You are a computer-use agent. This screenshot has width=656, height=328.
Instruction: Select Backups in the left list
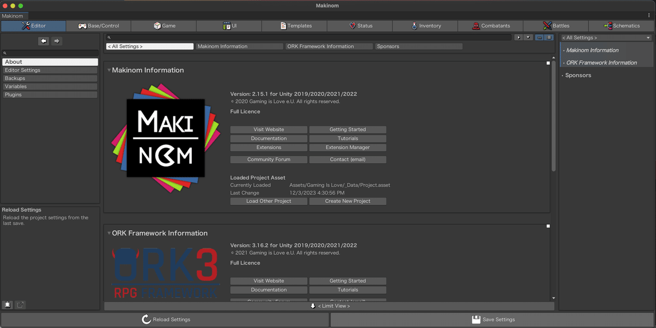click(50, 78)
